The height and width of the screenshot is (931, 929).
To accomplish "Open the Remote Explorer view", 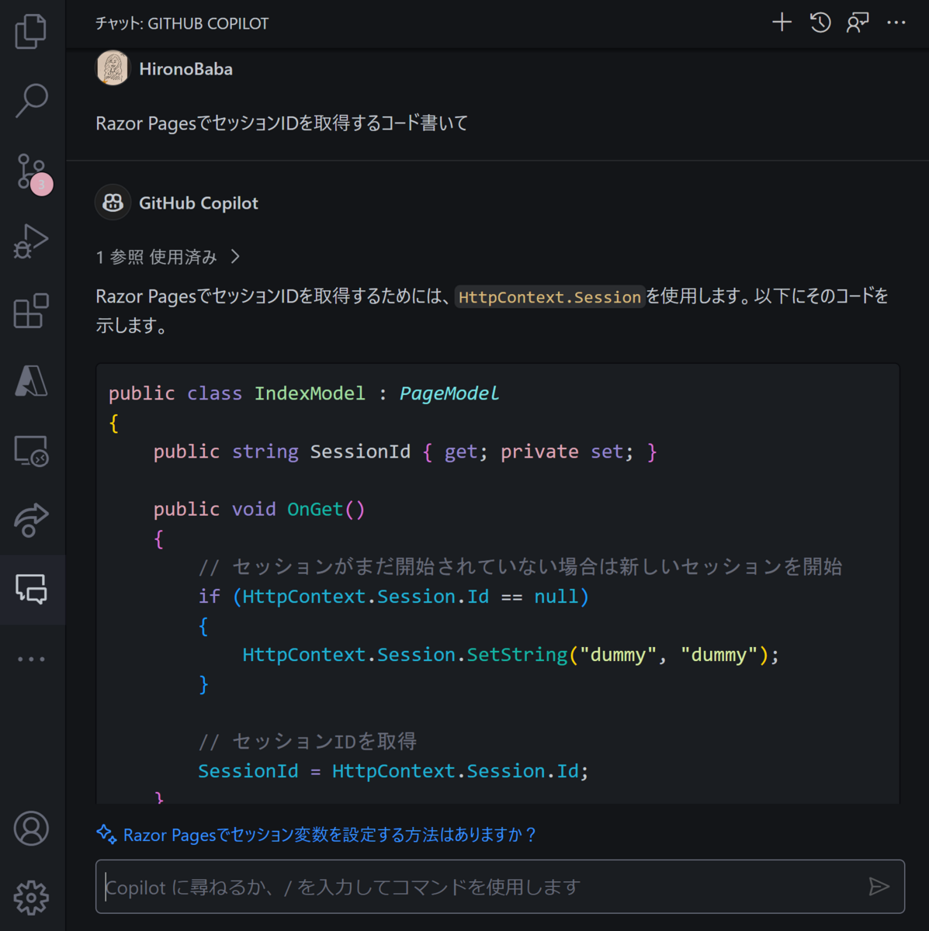I will (x=31, y=450).
